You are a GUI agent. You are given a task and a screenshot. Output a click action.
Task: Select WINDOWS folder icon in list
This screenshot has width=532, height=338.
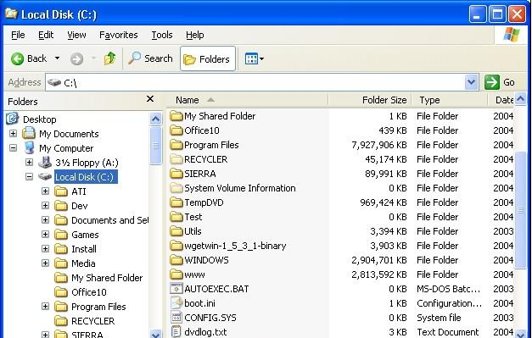[x=176, y=260]
